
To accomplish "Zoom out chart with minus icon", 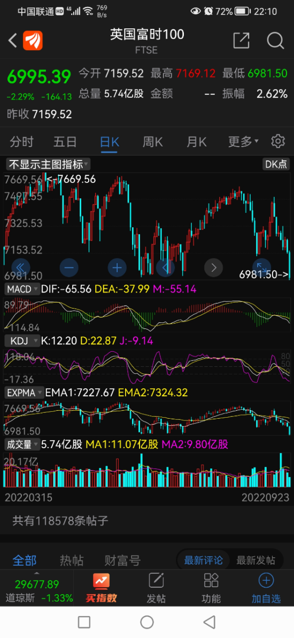I will click(69, 267).
